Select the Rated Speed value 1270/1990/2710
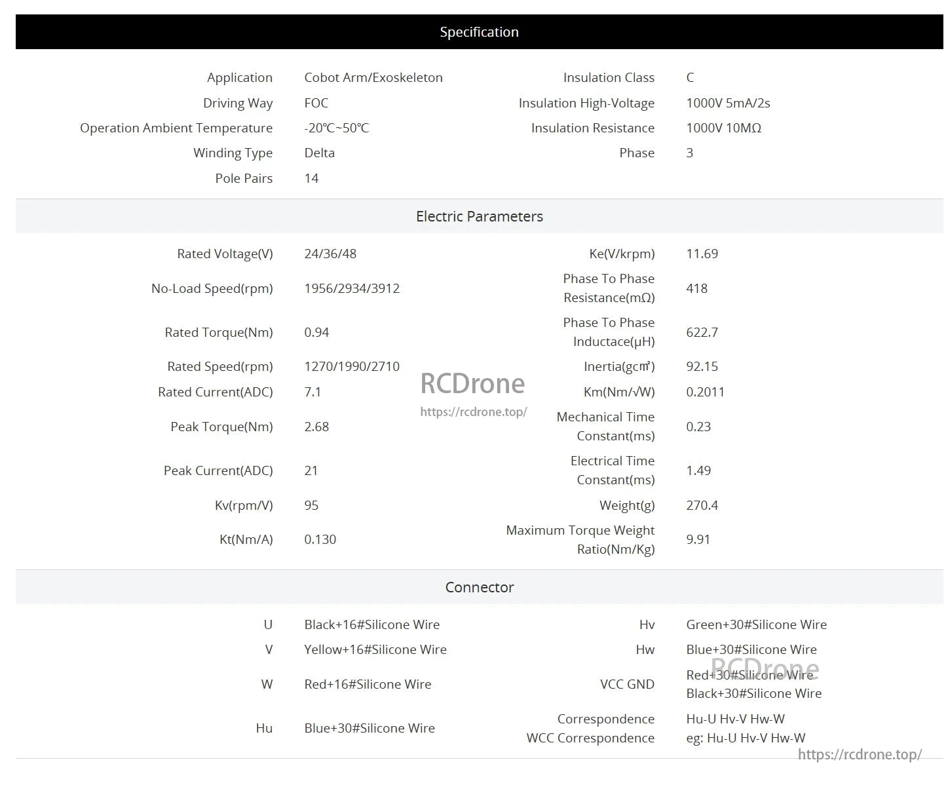Screen dimensions: 946x785 tap(352, 366)
